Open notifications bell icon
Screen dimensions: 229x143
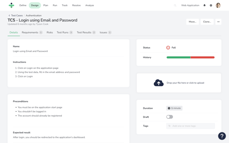[204, 5]
